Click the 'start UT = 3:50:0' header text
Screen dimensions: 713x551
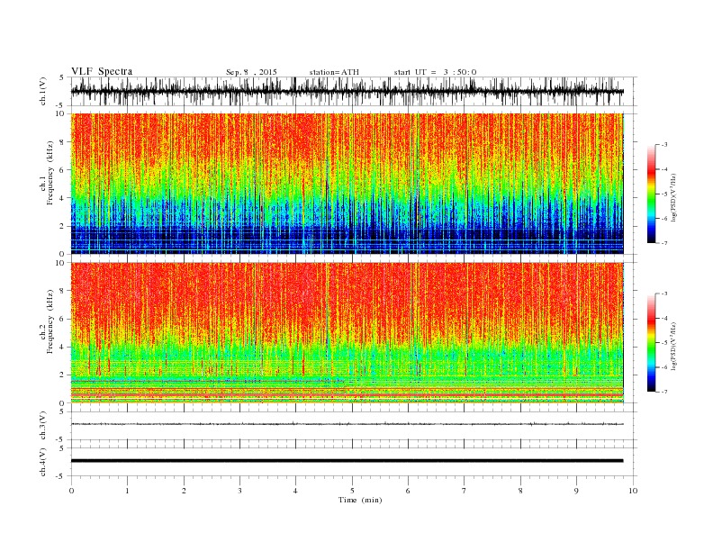coord(435,72)
